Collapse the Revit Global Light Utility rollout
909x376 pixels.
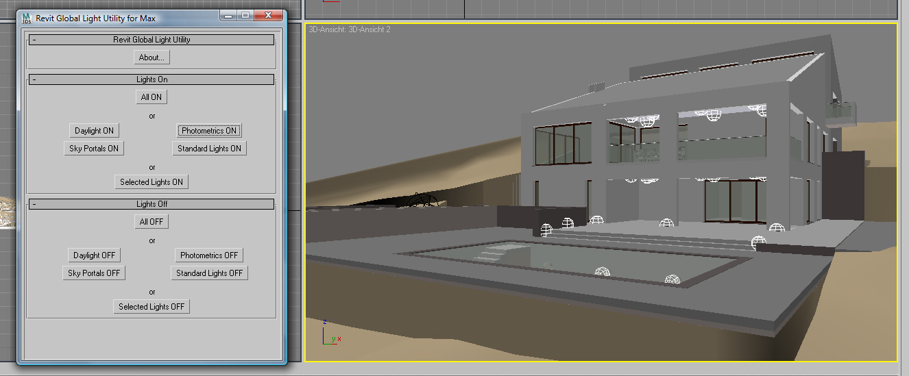point(151,40)
